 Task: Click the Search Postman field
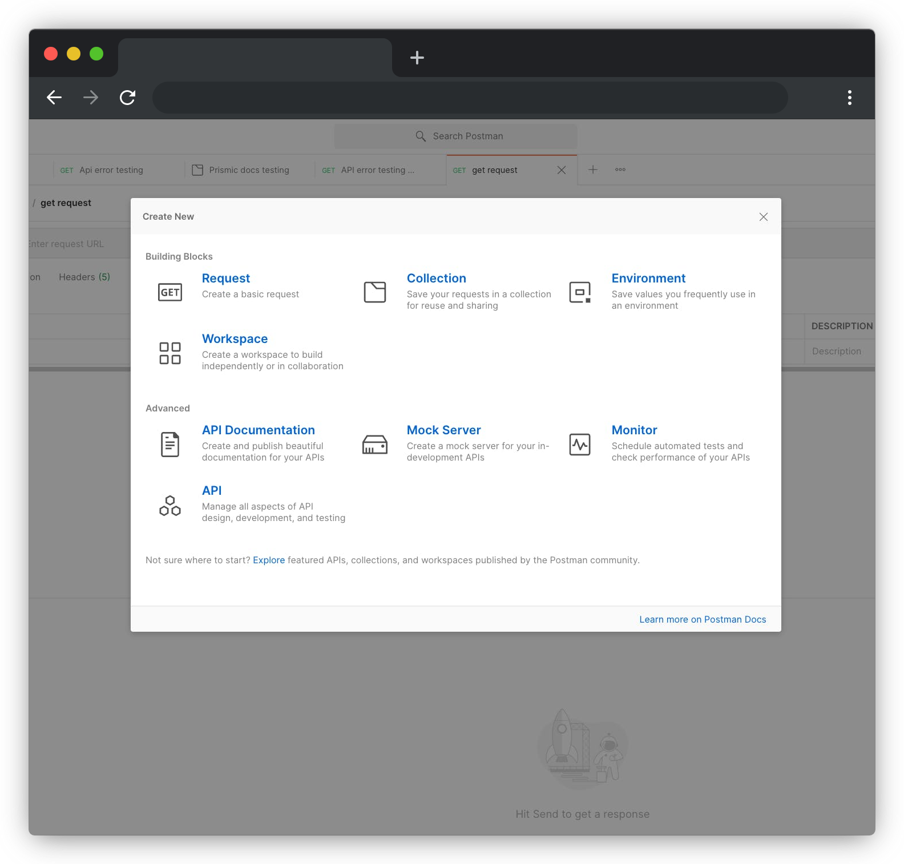[x=455, y=136]
